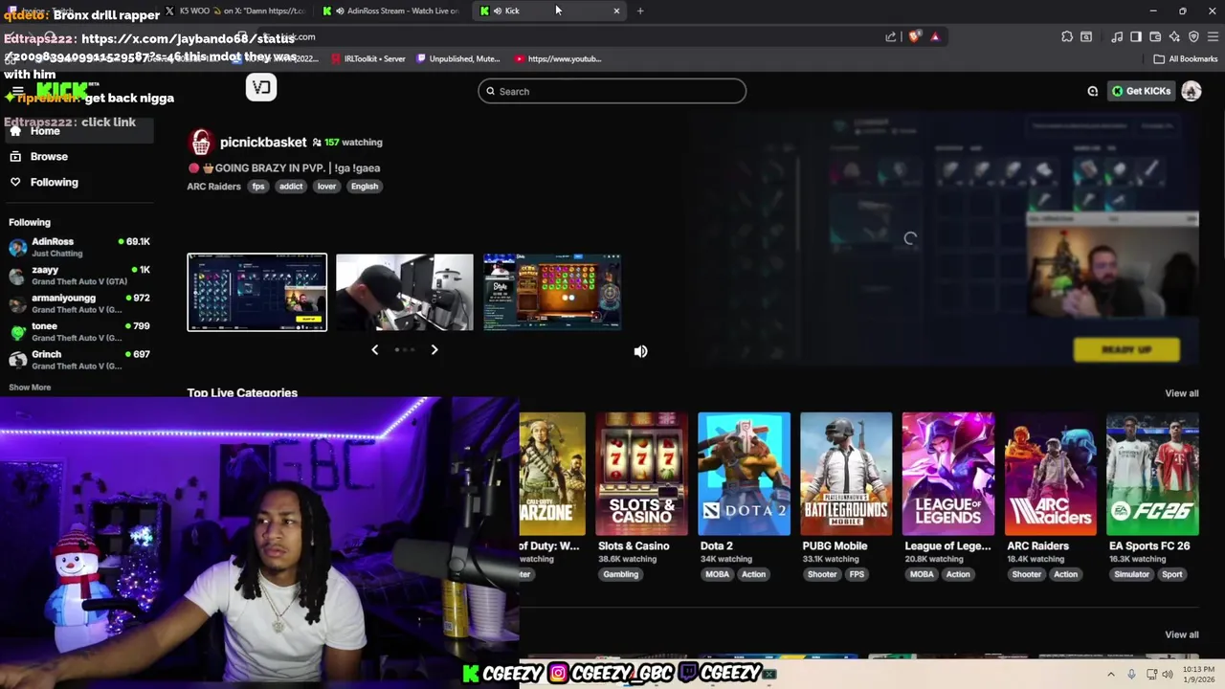Image resolution: width=1225 pixels, height=689 pixels.
Task: Click the Brave Shields lion icon
Action: (x=915, y=36)
